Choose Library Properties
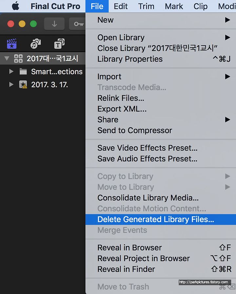The width and height of the screenshot is (236, 294). point(161,59)
